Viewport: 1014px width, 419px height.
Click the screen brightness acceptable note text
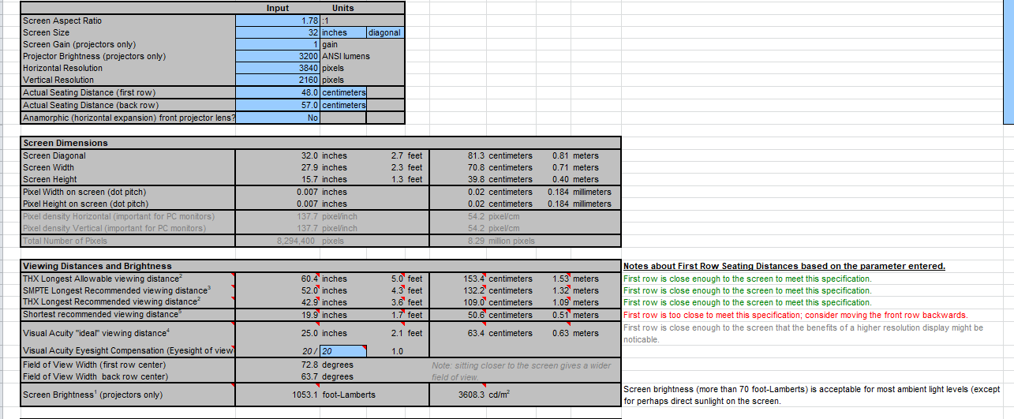point(812,395)
